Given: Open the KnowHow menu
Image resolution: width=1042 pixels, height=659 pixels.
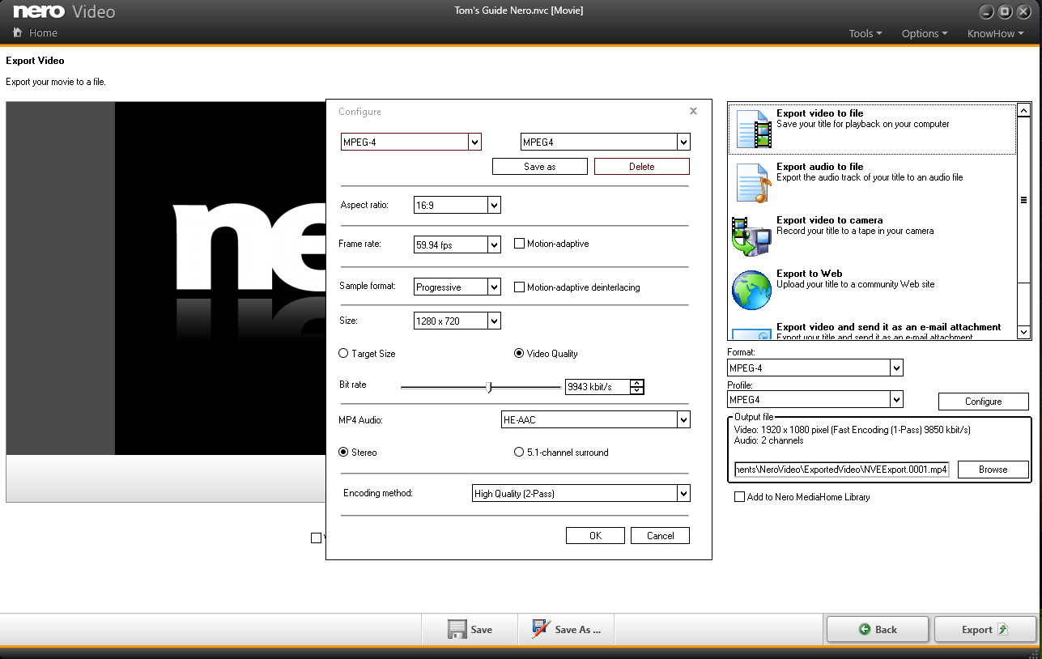Looking at the screenshot, I should point(996,33).
